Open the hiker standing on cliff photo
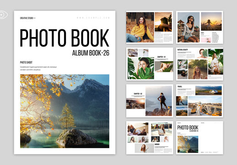 pos(159,101)
